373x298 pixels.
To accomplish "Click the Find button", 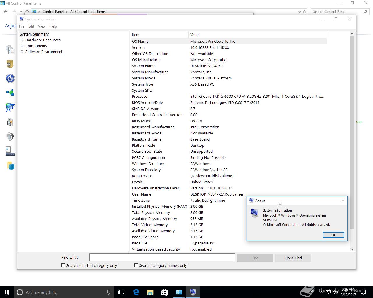I will (x=255, y=258).
